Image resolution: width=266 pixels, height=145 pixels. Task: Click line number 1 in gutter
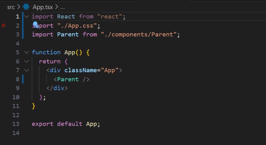pos(18,17)
